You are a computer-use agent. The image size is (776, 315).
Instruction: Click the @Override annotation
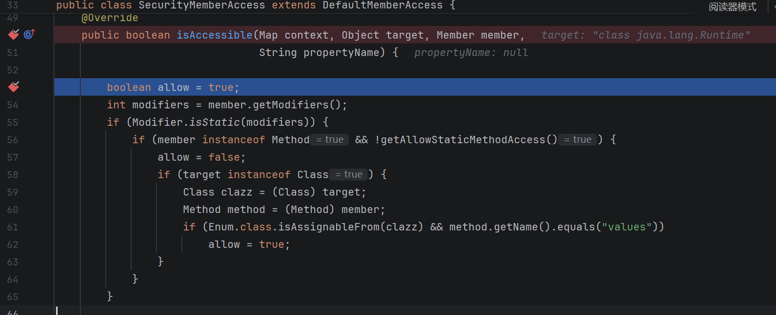point(110,17)
